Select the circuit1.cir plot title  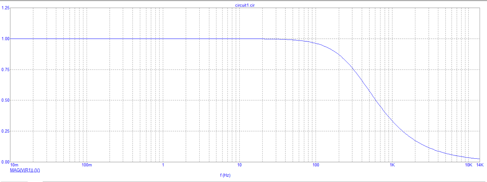[245, 5]
